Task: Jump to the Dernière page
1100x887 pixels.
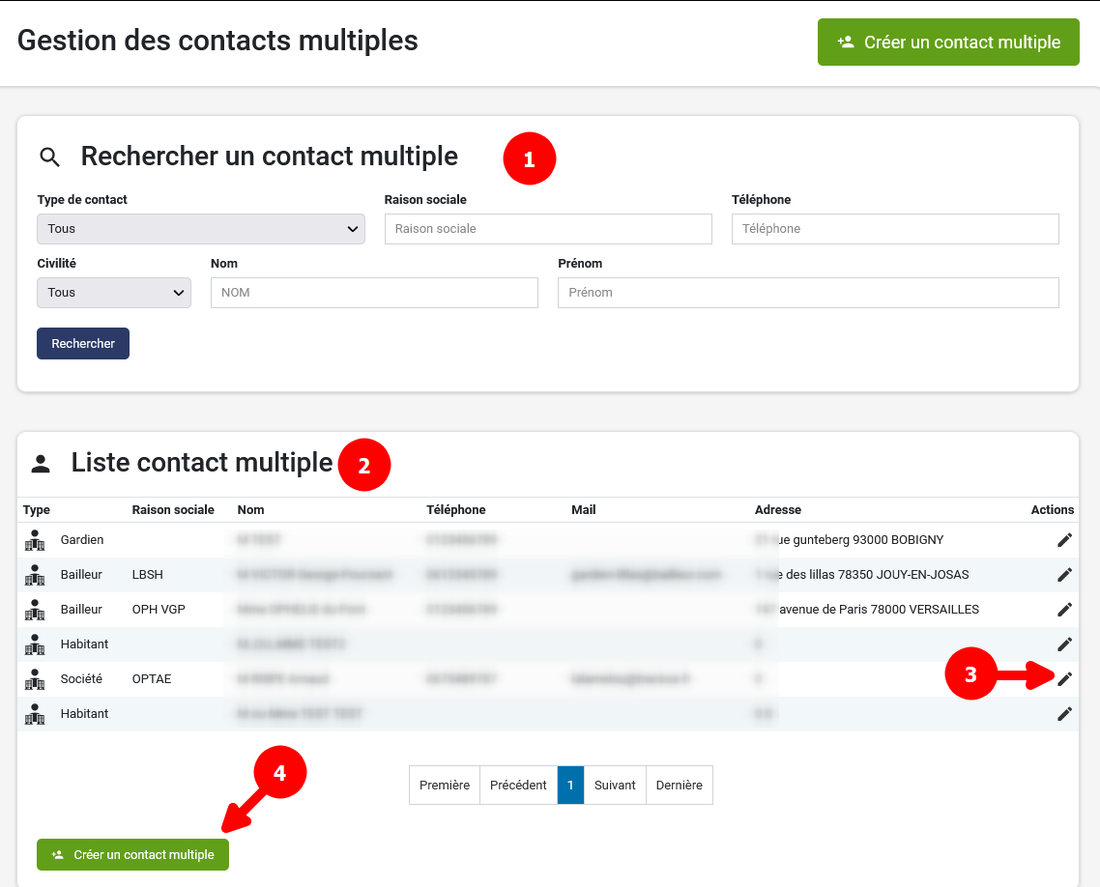Action: click(x=679, y=786)
